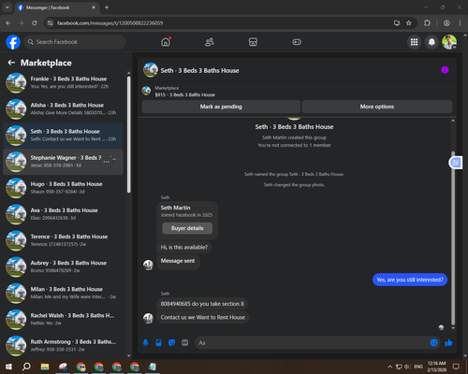This screenshot has height=374, width=468.
Task: Attach a photo using the image icon
Action: pyautogui.click(x=158, y=343)
